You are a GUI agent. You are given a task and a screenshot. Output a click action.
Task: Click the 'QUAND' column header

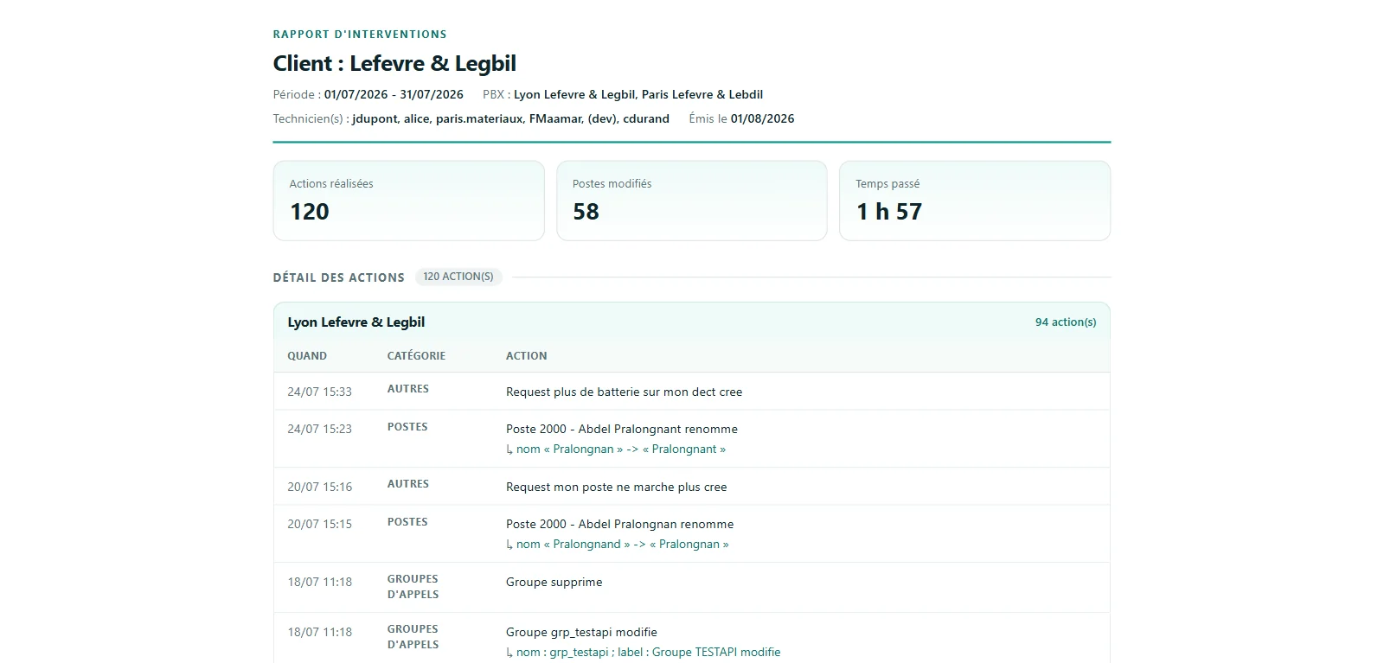point(307,356)
